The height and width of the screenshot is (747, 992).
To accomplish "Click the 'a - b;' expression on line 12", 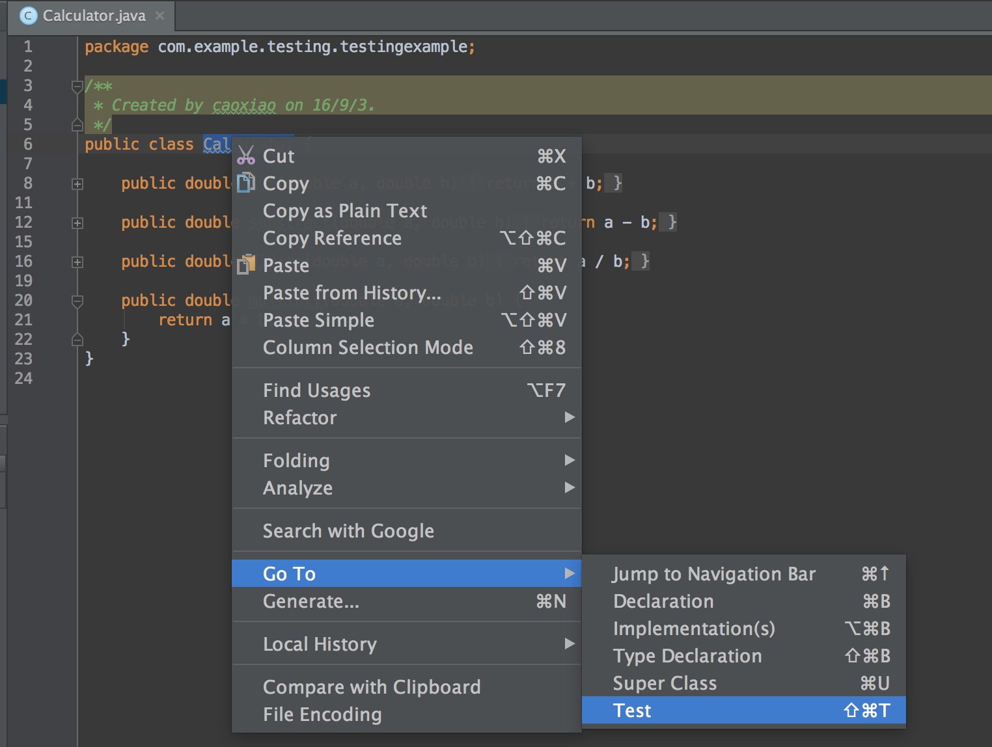I will tap(630, 223).
